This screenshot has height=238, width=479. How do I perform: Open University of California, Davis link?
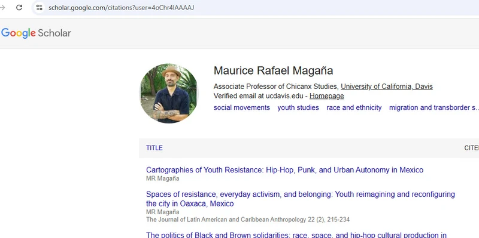click(387, 86)
